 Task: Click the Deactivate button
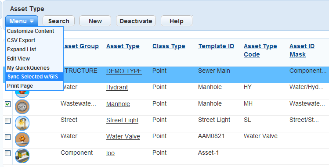tap(136, 21)
